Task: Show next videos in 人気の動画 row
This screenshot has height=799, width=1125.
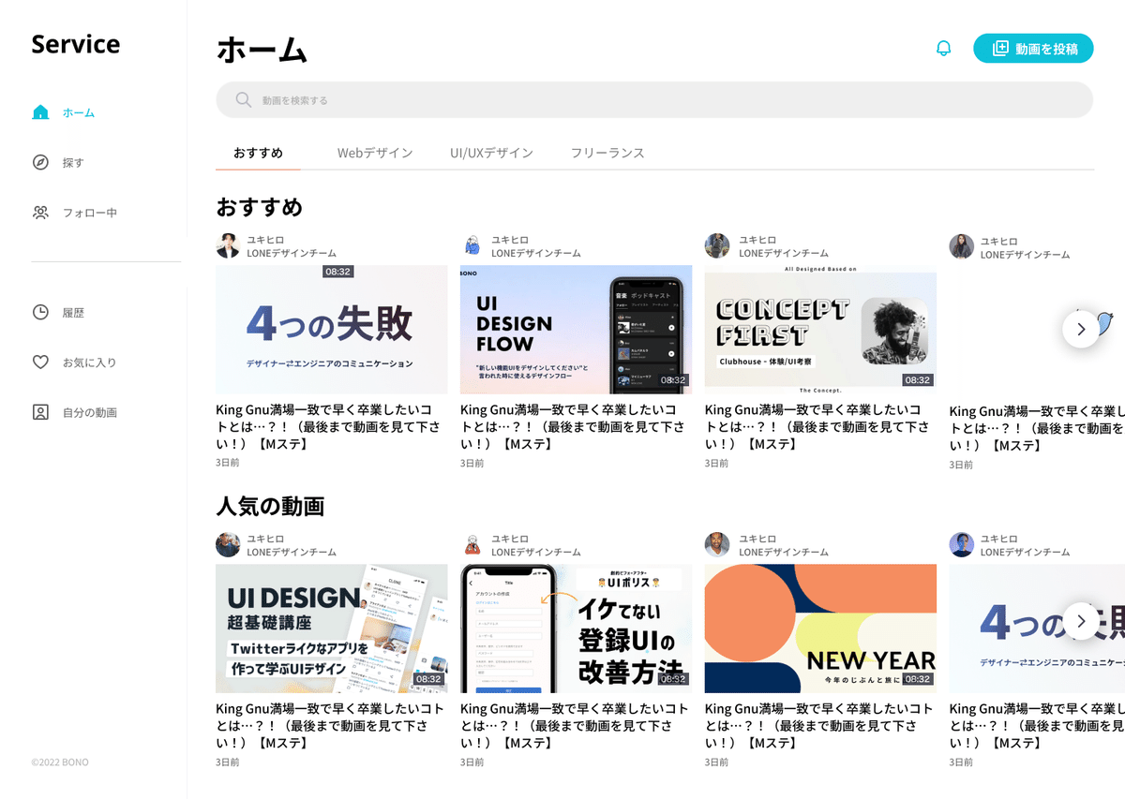Action: [x=1081, y=621]
